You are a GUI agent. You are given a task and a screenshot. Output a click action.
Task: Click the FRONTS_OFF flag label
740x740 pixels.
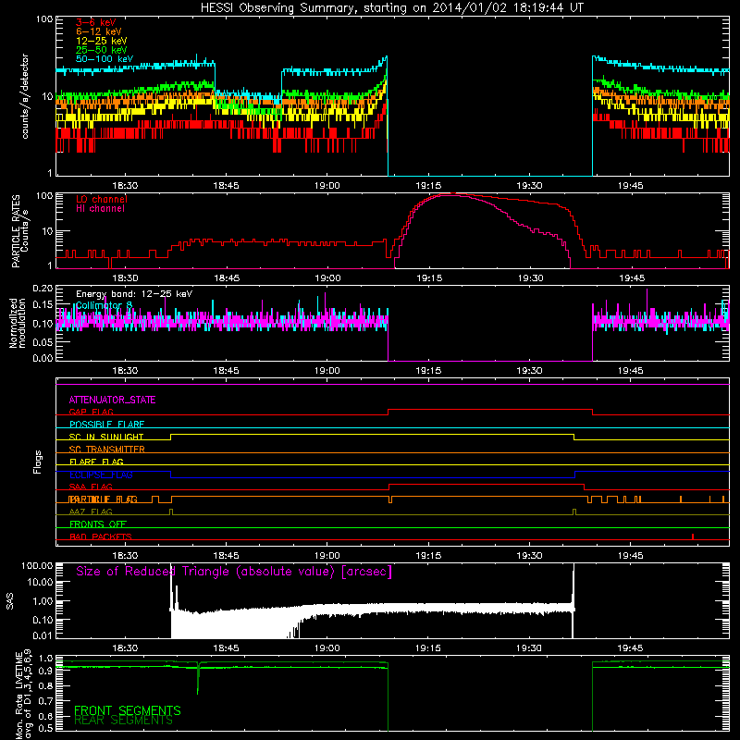tap(98, 524)
